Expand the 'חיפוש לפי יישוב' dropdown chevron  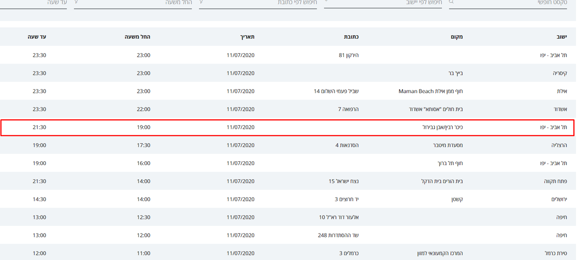[327, 2]
